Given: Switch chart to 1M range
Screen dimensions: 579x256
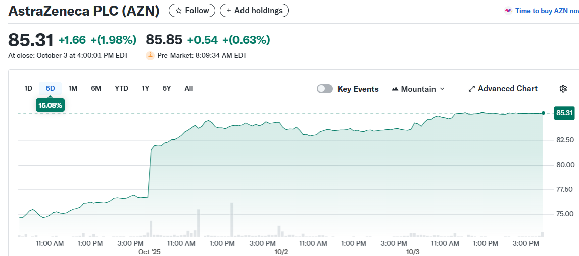Looking at the screenshot, I should 73,88.
